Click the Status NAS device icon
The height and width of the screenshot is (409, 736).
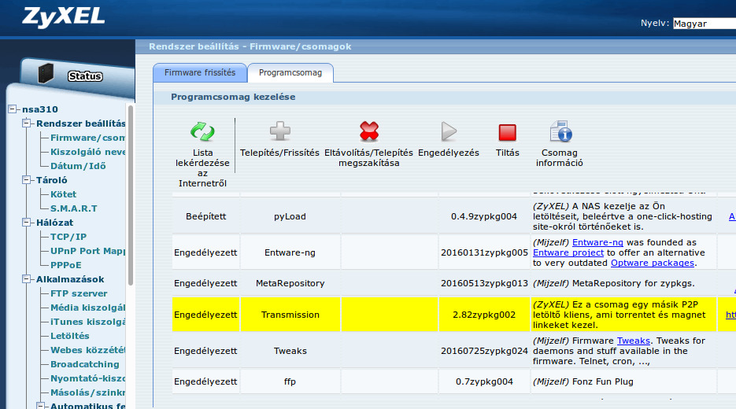pyautogui.click(x=46, y=73)
